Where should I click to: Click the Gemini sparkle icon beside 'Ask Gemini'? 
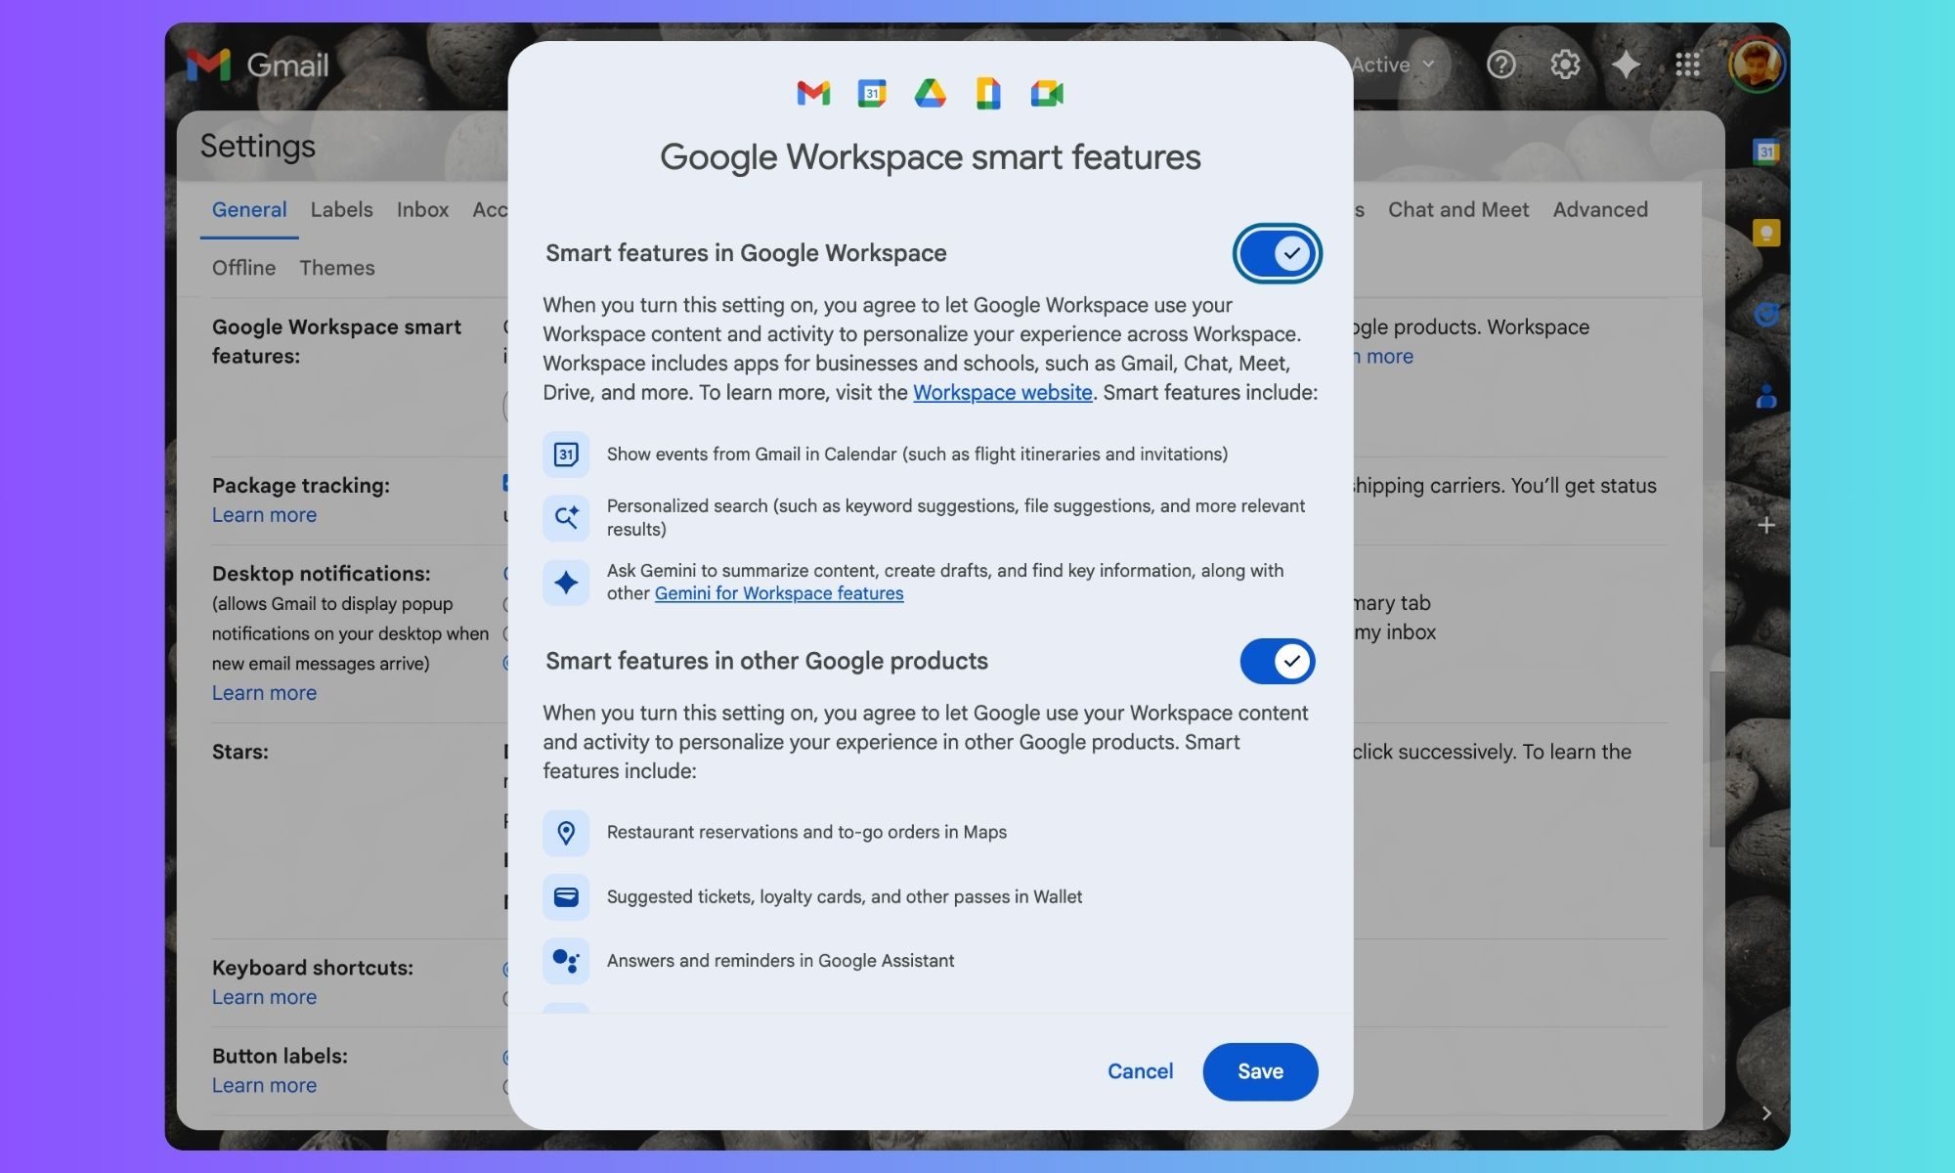(566, 583)
